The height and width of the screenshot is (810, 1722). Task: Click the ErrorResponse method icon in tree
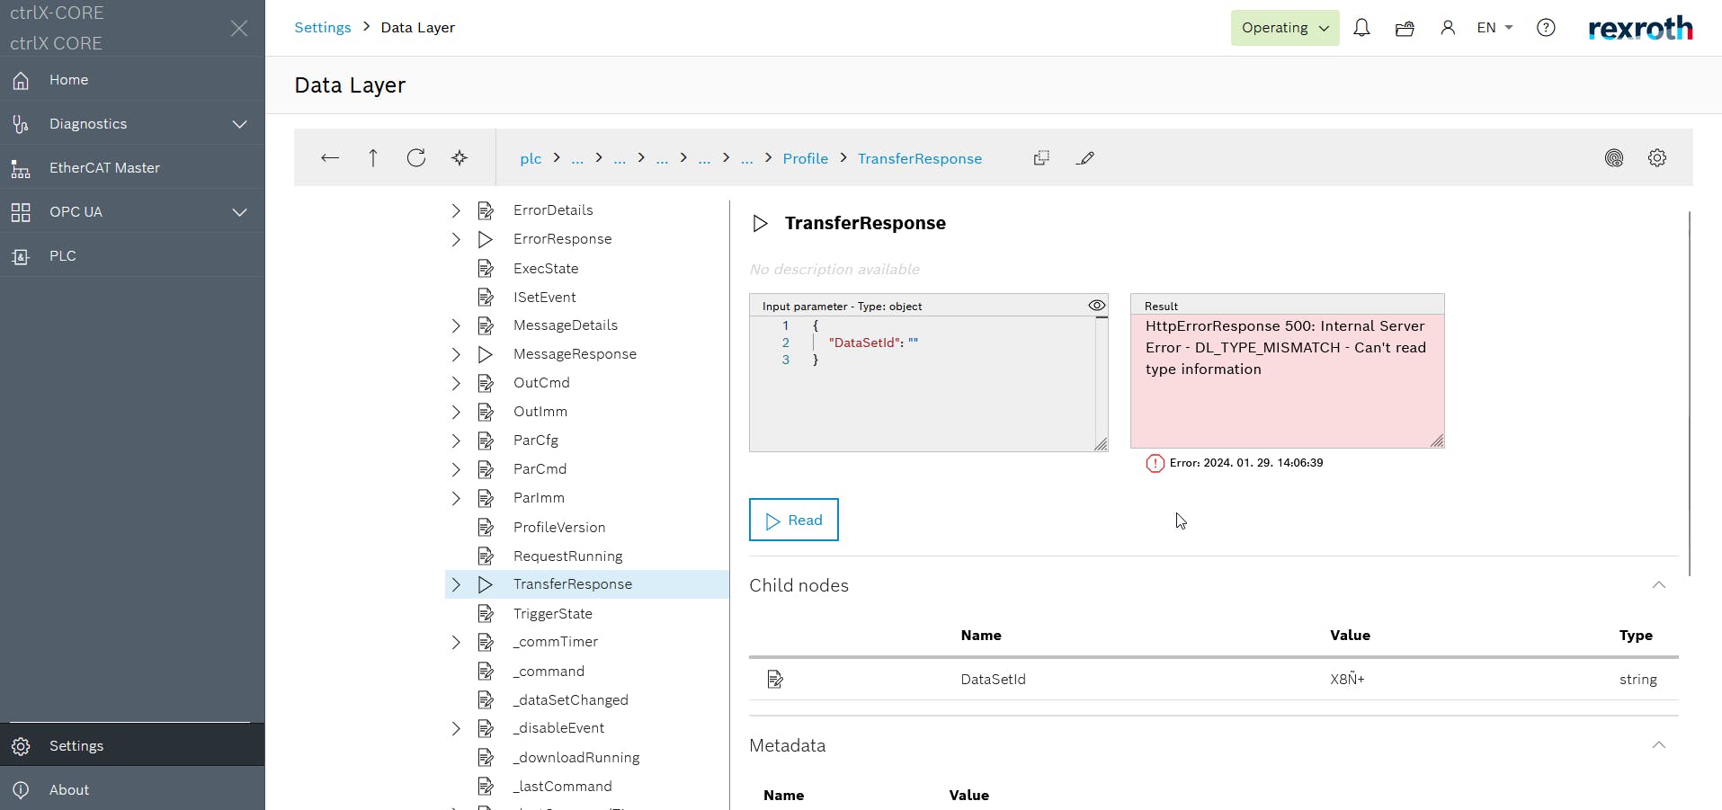(486, 239)
